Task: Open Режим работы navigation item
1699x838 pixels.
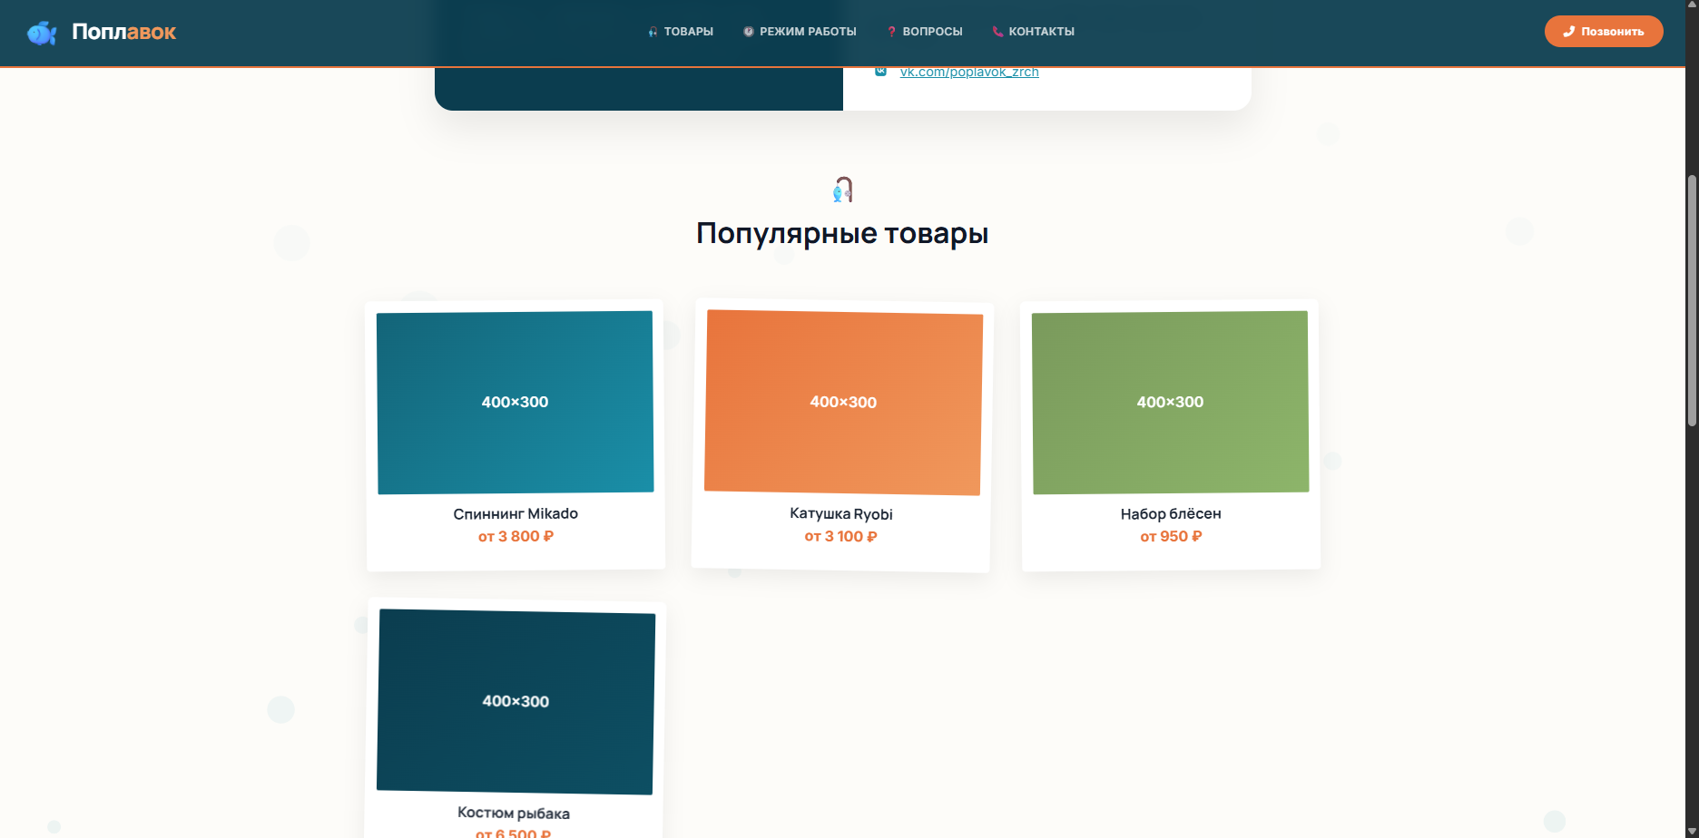Action: pos(800,32)
